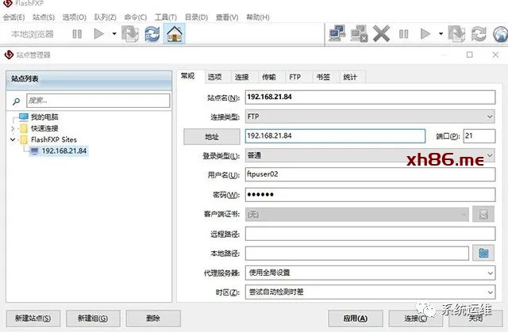This screenshot has width=508, height=332.
Task: Open the 代理服务器 dropdown
Action: pos(490,273)
